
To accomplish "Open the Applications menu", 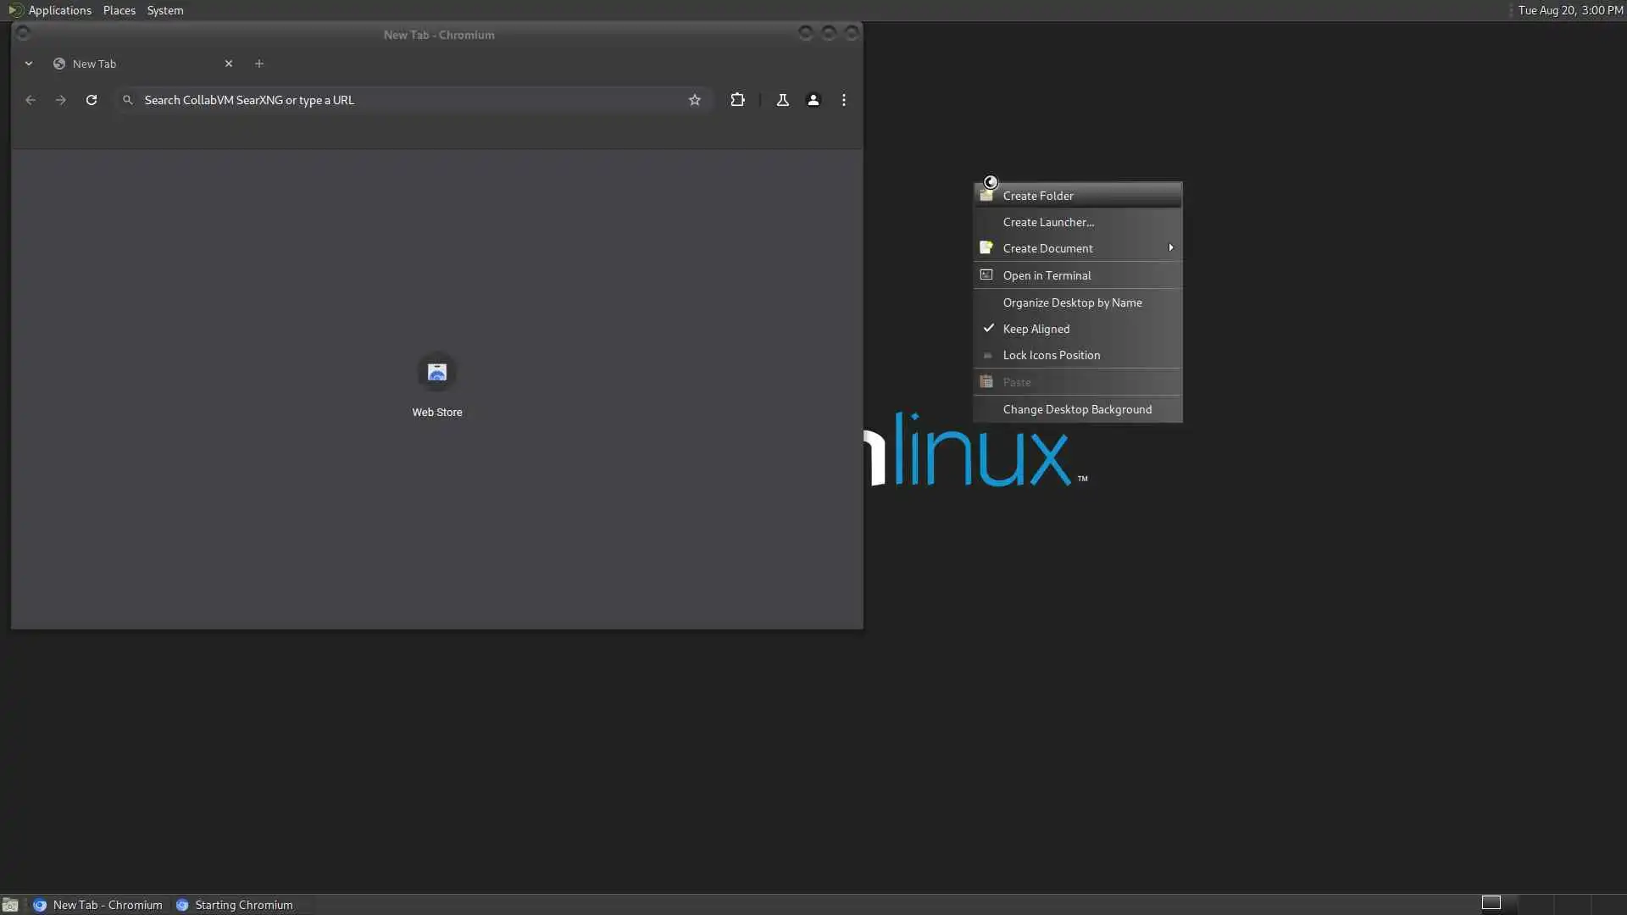I will [x=59, y=10].
